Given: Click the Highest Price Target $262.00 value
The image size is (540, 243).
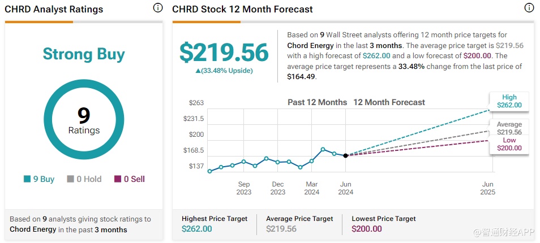Looking at the screenshot, I should [197, 229].
